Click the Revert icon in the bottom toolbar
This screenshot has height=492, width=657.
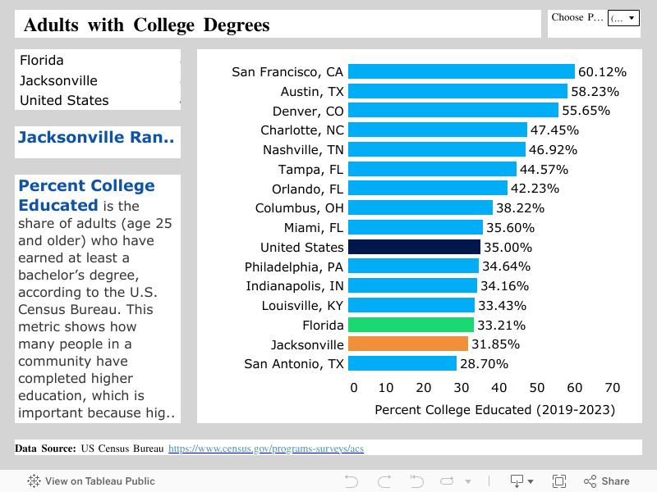pyautogui.click(x=416, y=481)
